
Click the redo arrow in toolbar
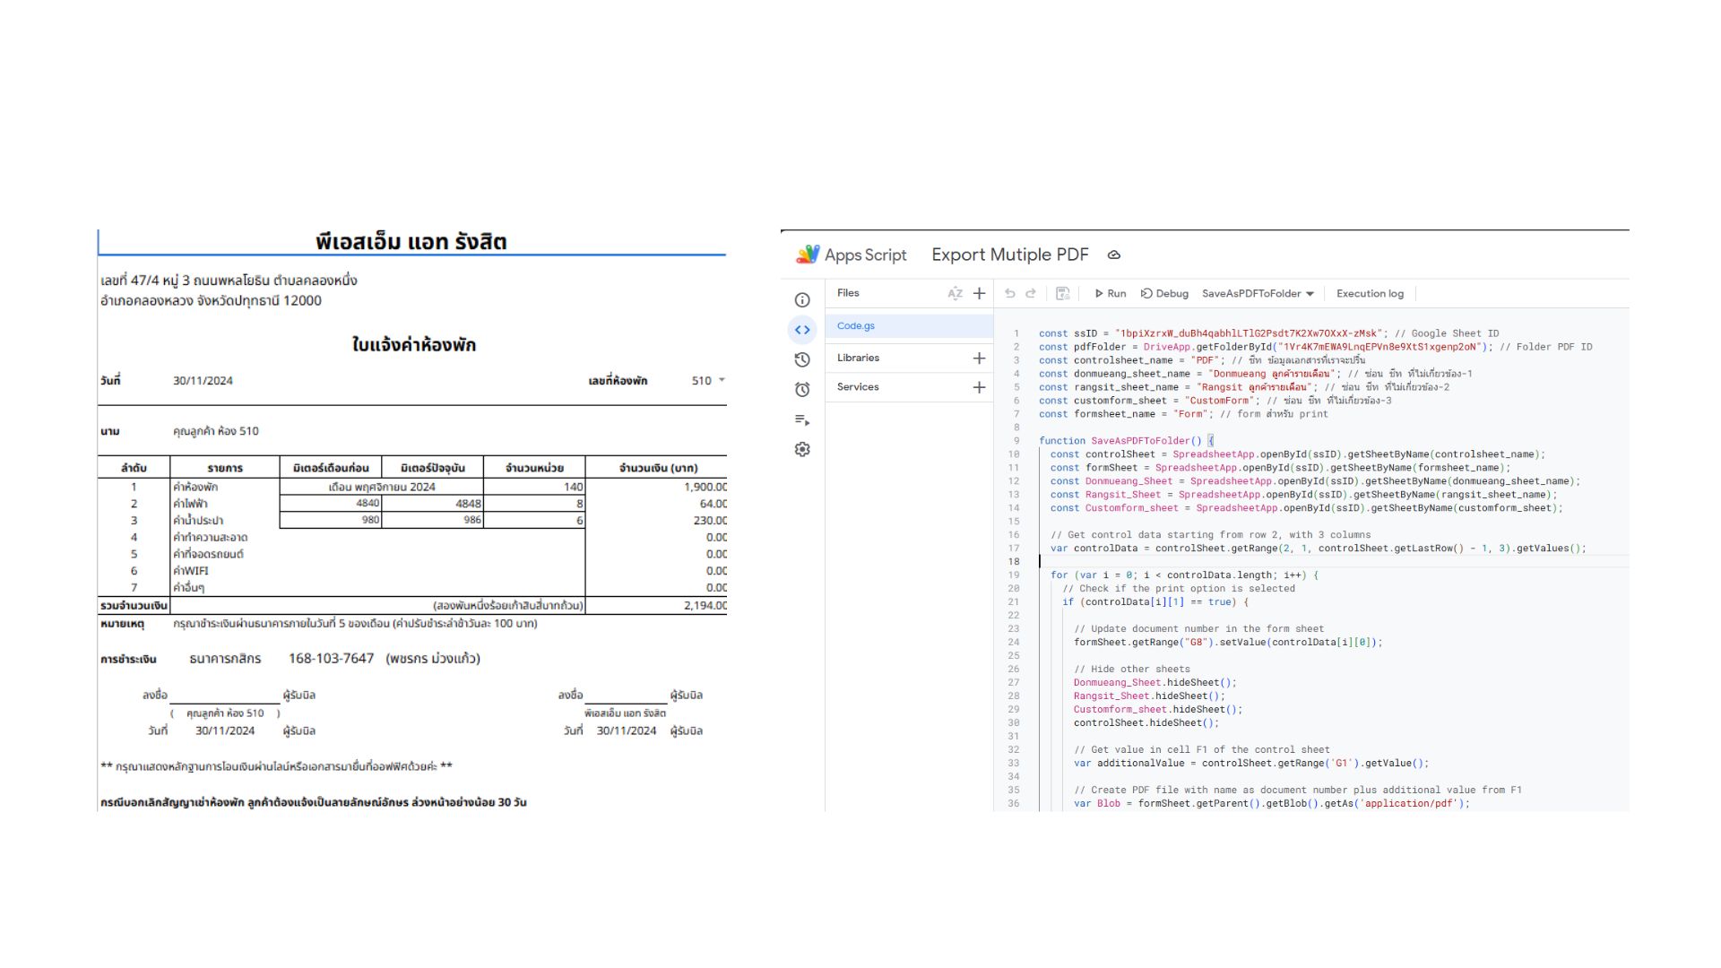[1031, 293]
